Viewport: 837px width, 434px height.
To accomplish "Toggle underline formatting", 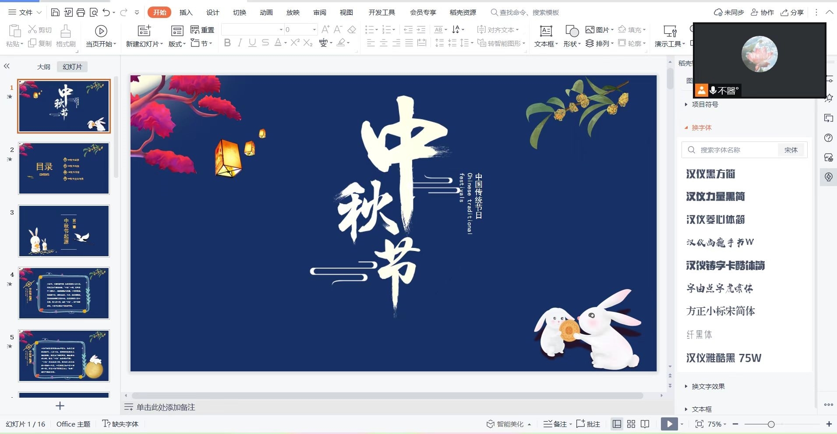I will point(251,42).
